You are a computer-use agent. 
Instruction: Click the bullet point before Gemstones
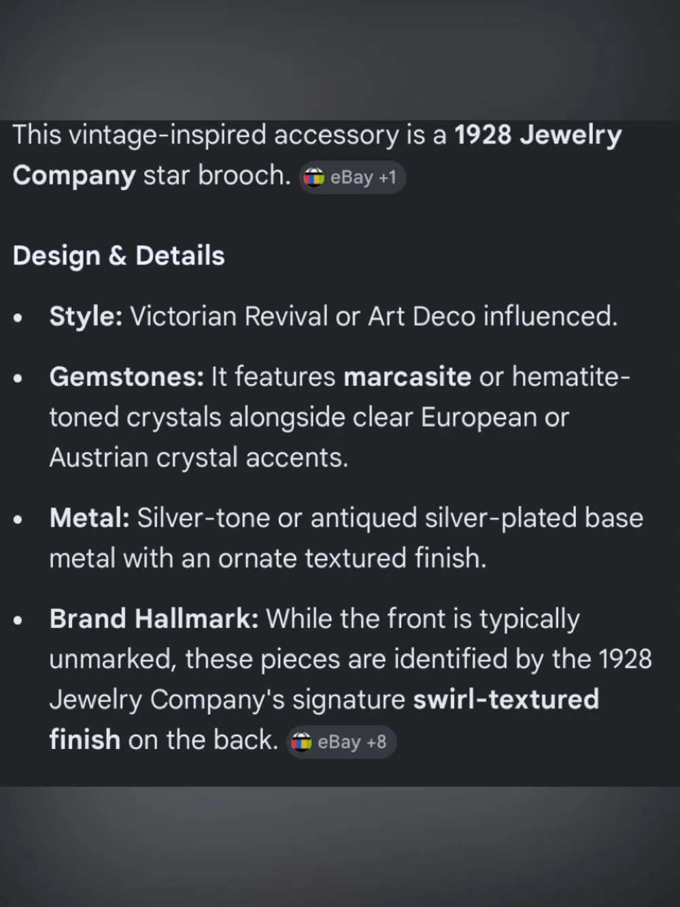pos(18,378)
